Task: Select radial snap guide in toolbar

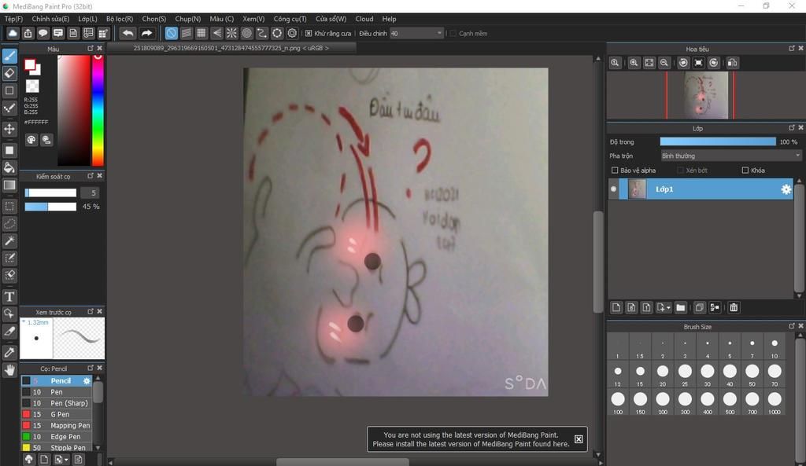Action: [232, 33]
